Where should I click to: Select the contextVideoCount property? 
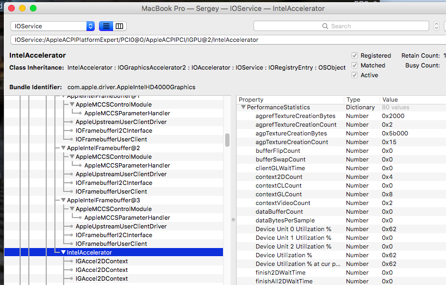tap(283, 203)
